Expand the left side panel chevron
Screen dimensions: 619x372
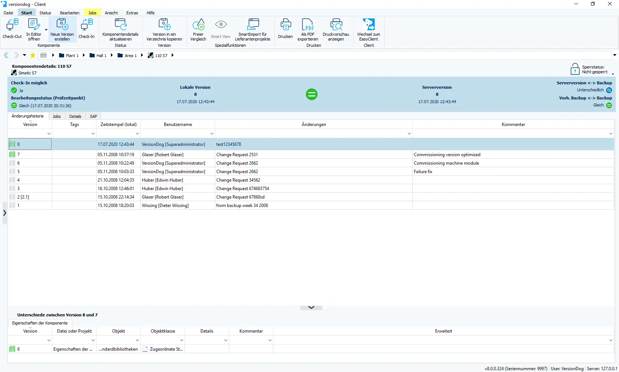click(4, 213)
